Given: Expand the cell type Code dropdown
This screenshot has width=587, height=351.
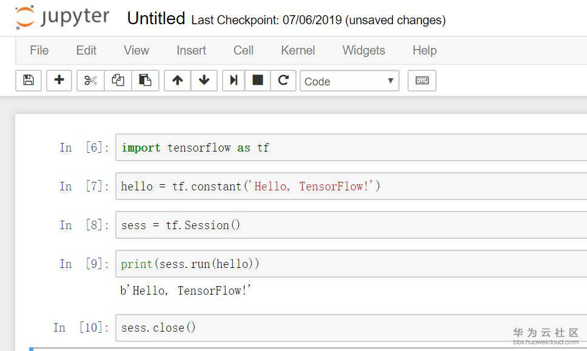Looking at the screenshot, I should click(349, 81).
